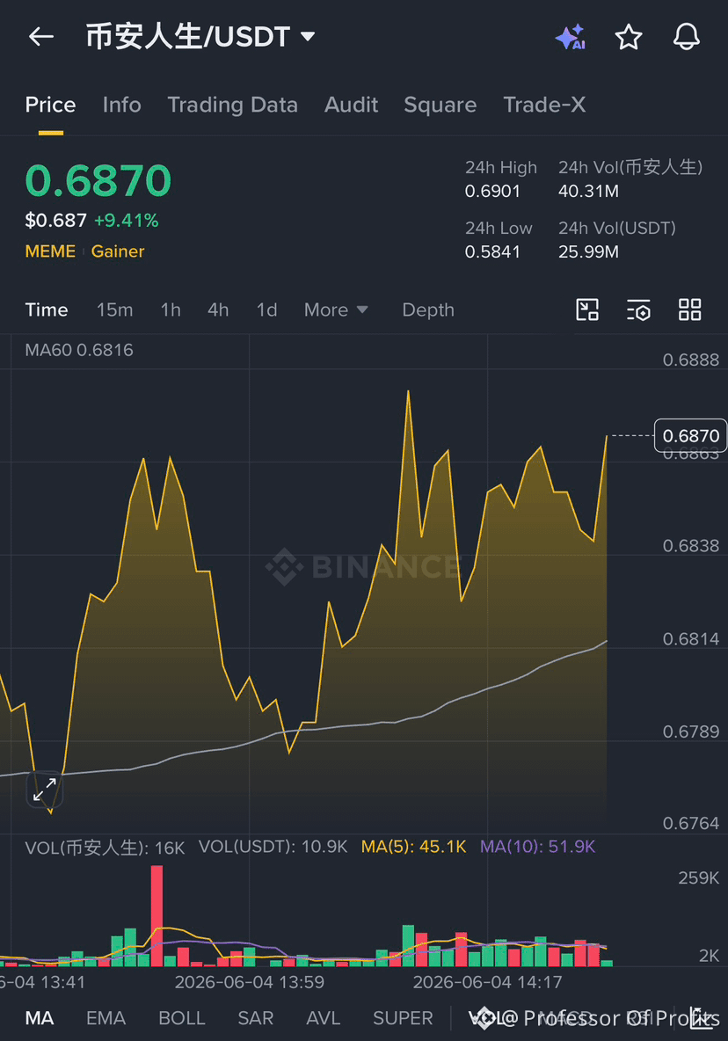Tap the 2026-06-04 13:59 time label
The width and height of the screenshot is (728, 1041).
point(250,982)
